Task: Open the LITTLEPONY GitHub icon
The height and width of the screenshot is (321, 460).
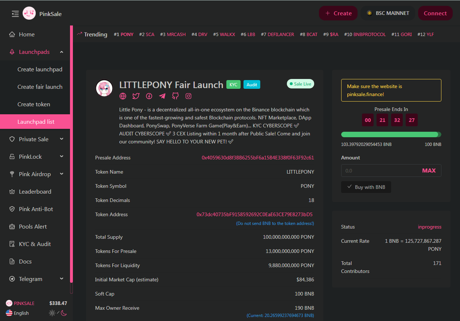Action: 175,96
